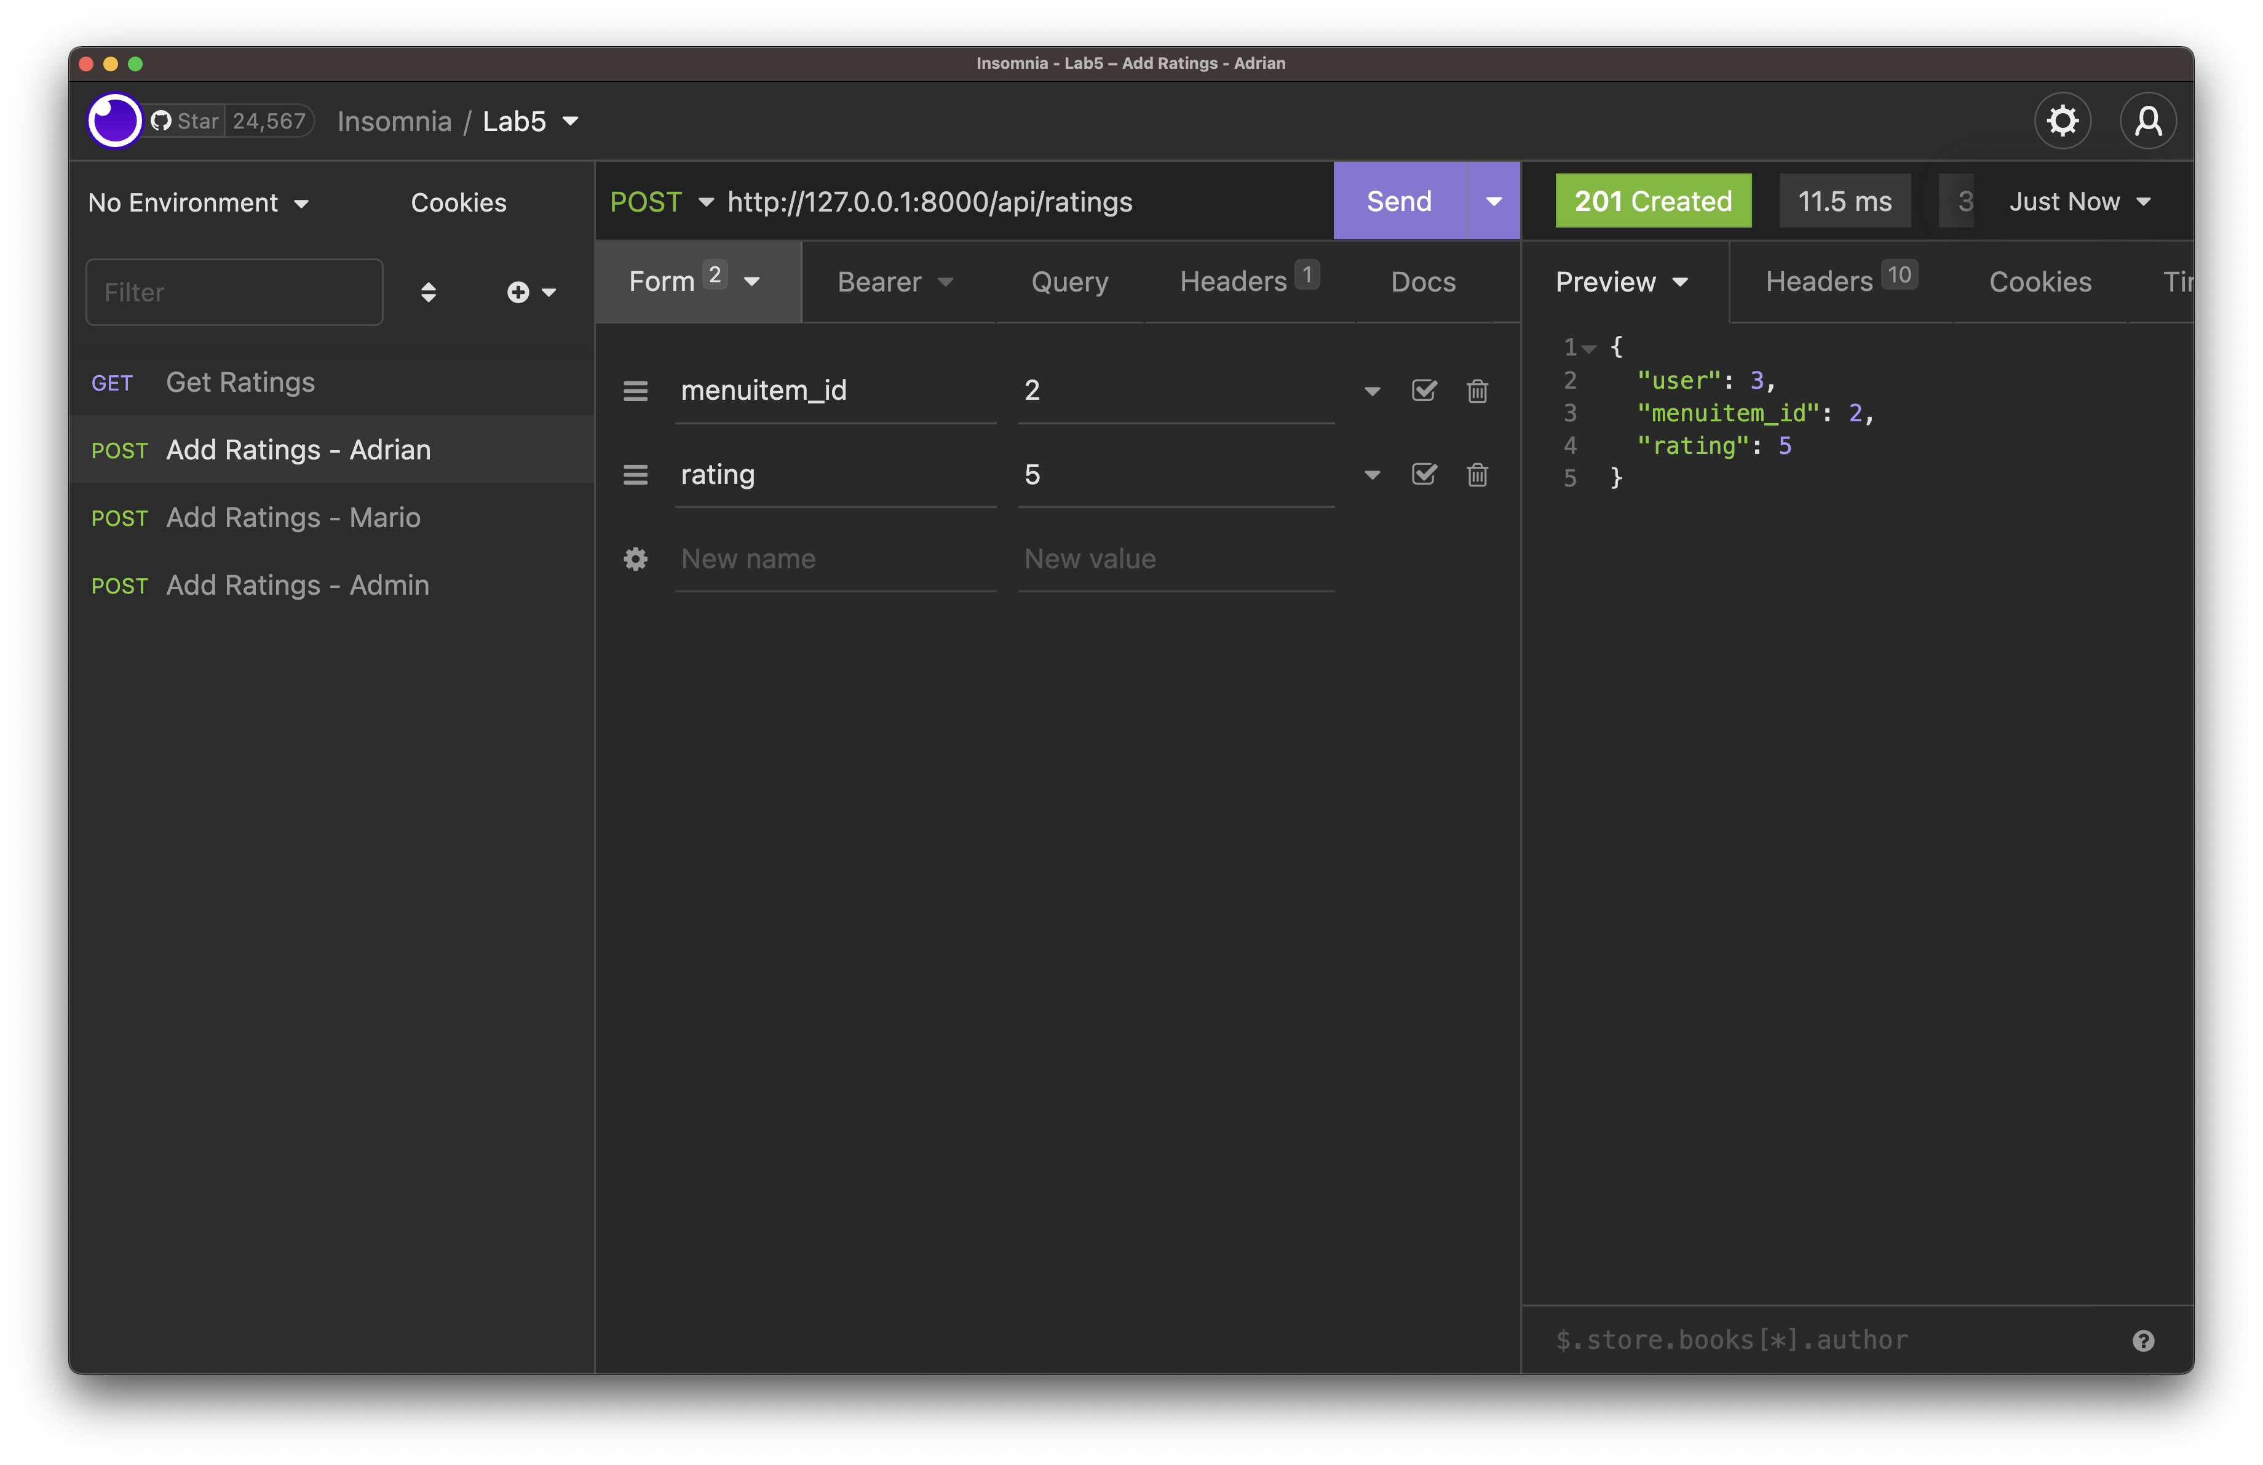Switch to the response Cookies tab
The height and width of the screenshot is (1465, 2263).
(x=2040, y=282)
